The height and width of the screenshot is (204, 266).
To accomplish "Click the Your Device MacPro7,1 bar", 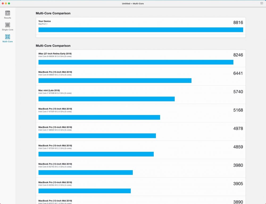I will [141, 30].
